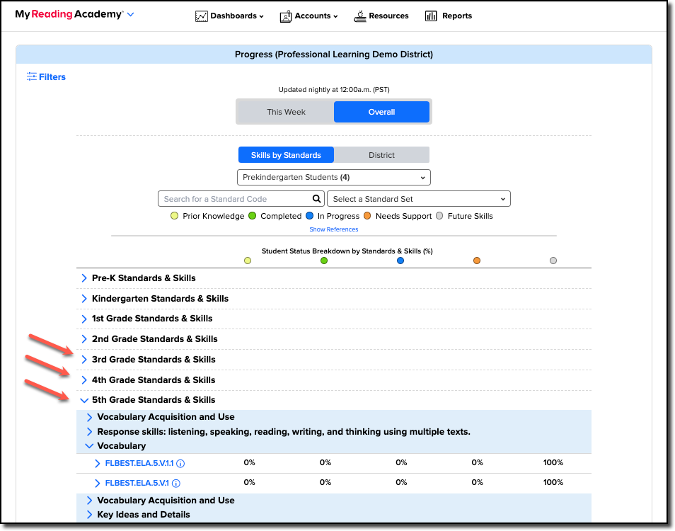The height and width of the screenshot is (531, 675).
Task: Open the Filters panel
Action: (46, 76)
